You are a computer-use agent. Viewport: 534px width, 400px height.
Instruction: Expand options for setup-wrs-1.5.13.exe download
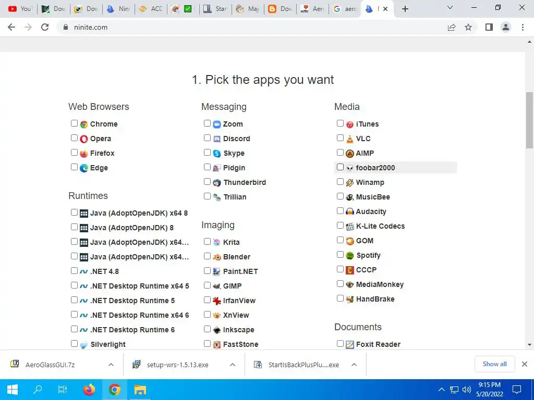[233, 365]
